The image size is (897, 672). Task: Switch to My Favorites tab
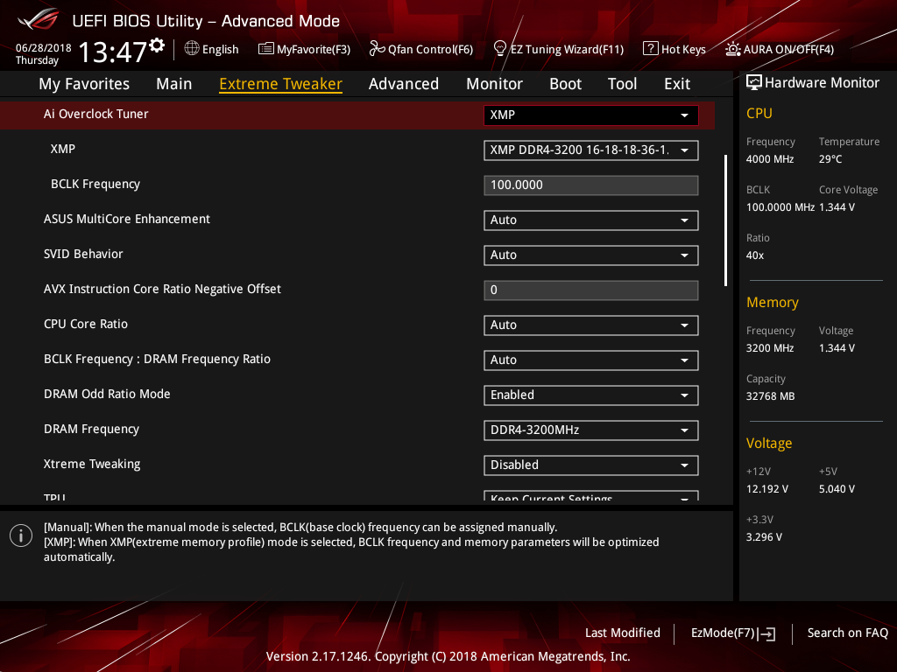(84, 84)
